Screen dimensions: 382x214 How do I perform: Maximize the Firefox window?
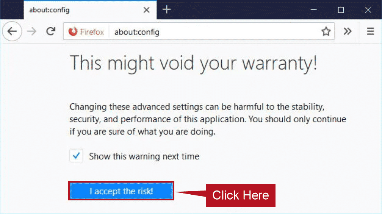[341, 10]
